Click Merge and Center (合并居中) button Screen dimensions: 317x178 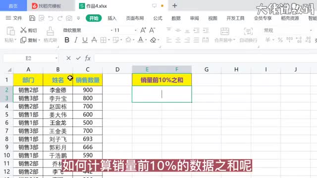point(224,35)
